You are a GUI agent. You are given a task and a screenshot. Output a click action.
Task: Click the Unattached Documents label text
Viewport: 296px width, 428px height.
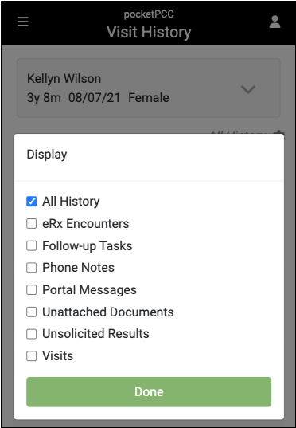coord(108,312)
